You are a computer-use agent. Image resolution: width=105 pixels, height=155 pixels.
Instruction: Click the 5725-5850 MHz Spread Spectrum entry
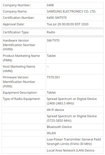click(72, 118)
